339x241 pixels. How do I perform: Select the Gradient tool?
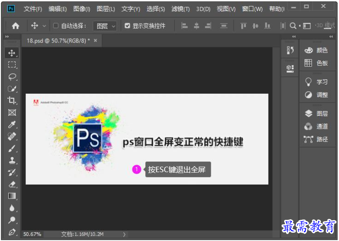point(12,196)
